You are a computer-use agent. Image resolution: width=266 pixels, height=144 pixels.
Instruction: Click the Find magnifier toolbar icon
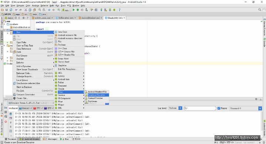tap(40, 10)
